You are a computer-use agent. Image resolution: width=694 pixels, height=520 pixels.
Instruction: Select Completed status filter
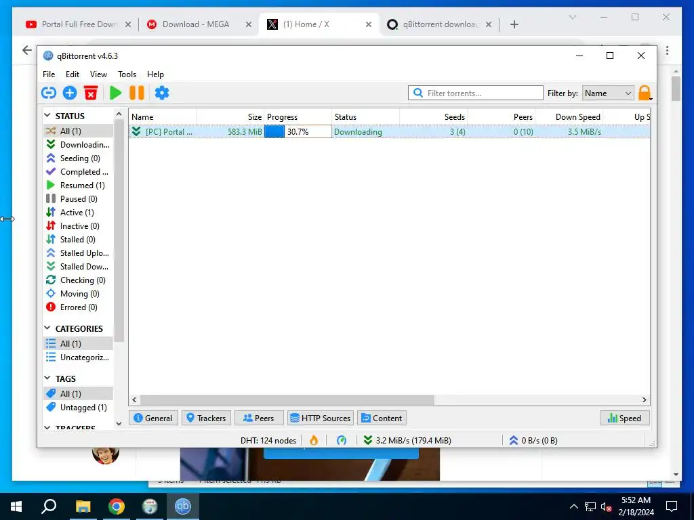pos(79,171)
